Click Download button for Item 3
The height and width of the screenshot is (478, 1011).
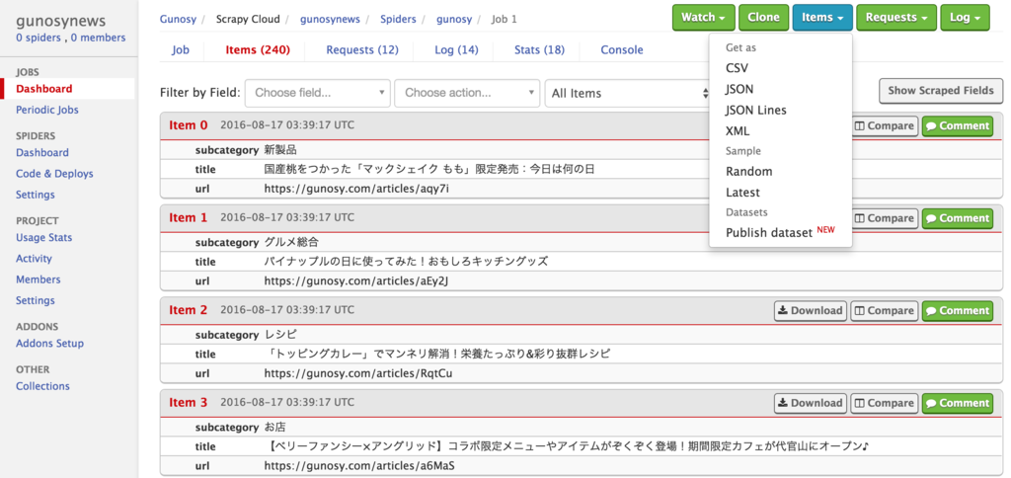tap(811, 403)
